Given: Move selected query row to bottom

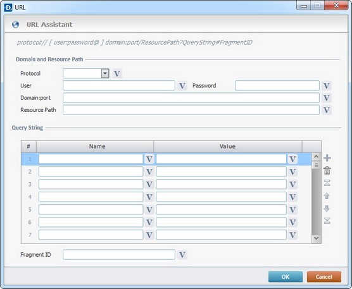Looking at the screenshot, I should pyautogui.click(x=327, y=221).
